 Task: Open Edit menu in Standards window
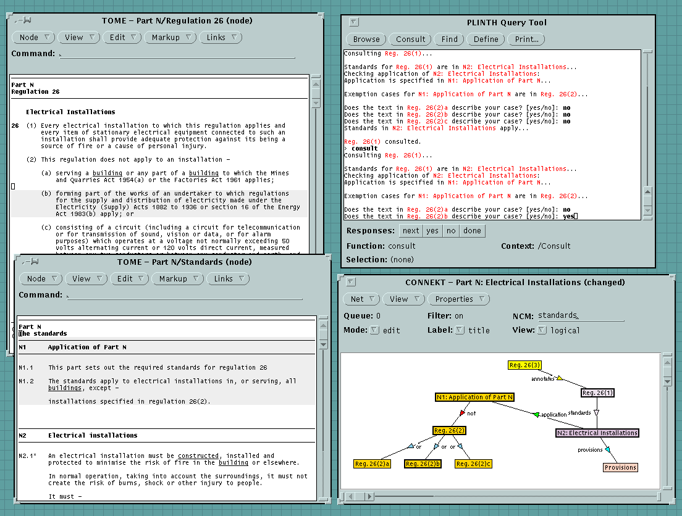coord(130,278)
